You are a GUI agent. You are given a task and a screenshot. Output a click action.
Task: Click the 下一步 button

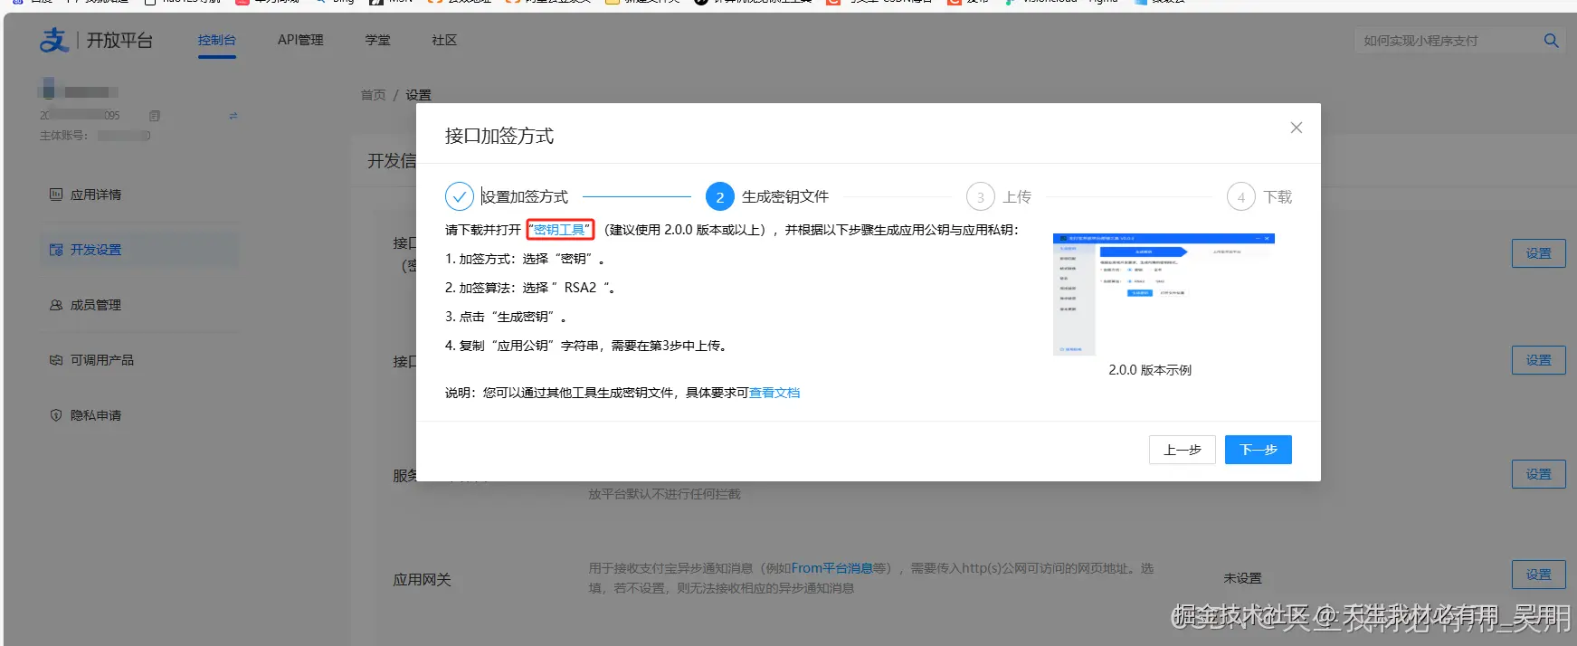(x=1259, y=450)
